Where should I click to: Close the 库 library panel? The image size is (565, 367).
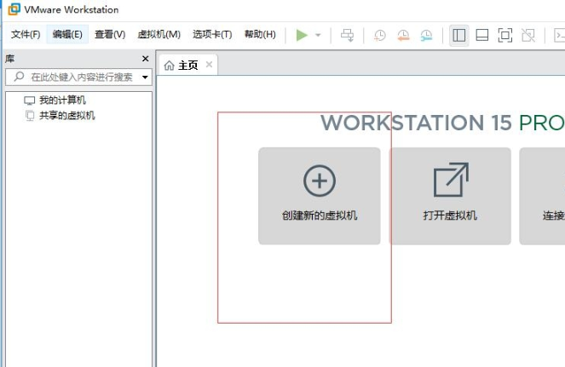[145, 59]
